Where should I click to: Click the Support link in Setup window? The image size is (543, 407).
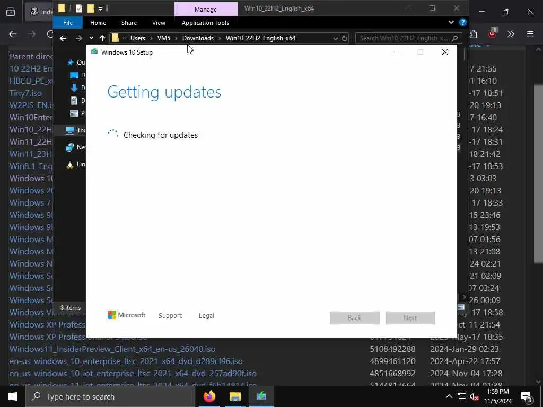click(170, 316)
